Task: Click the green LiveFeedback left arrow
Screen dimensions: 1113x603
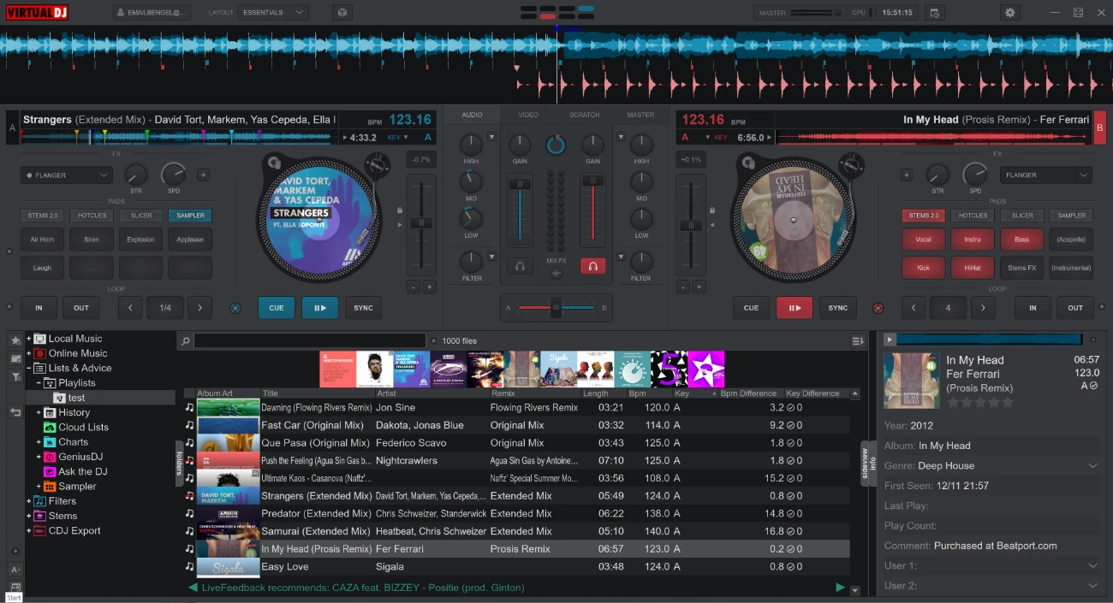Action: tap(193, 588)
